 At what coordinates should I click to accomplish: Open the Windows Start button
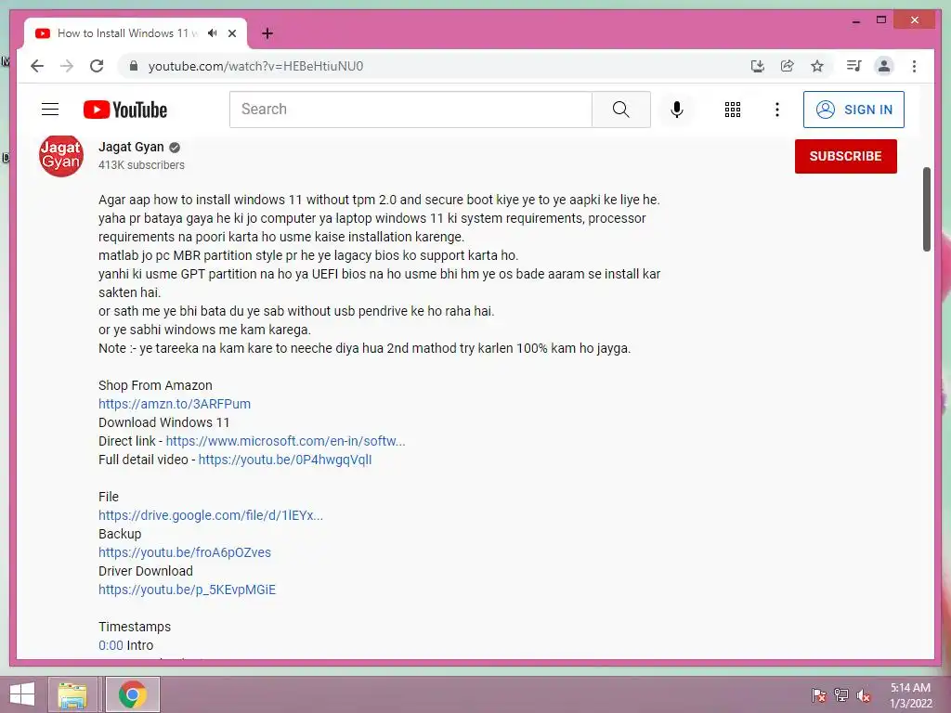22,694
